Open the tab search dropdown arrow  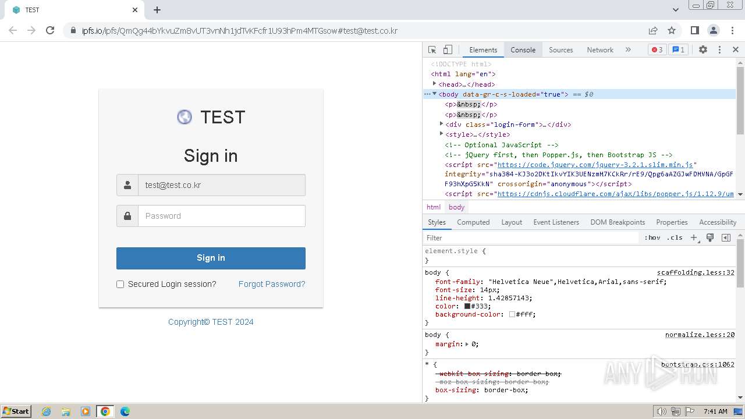click(x=676, y=10)
